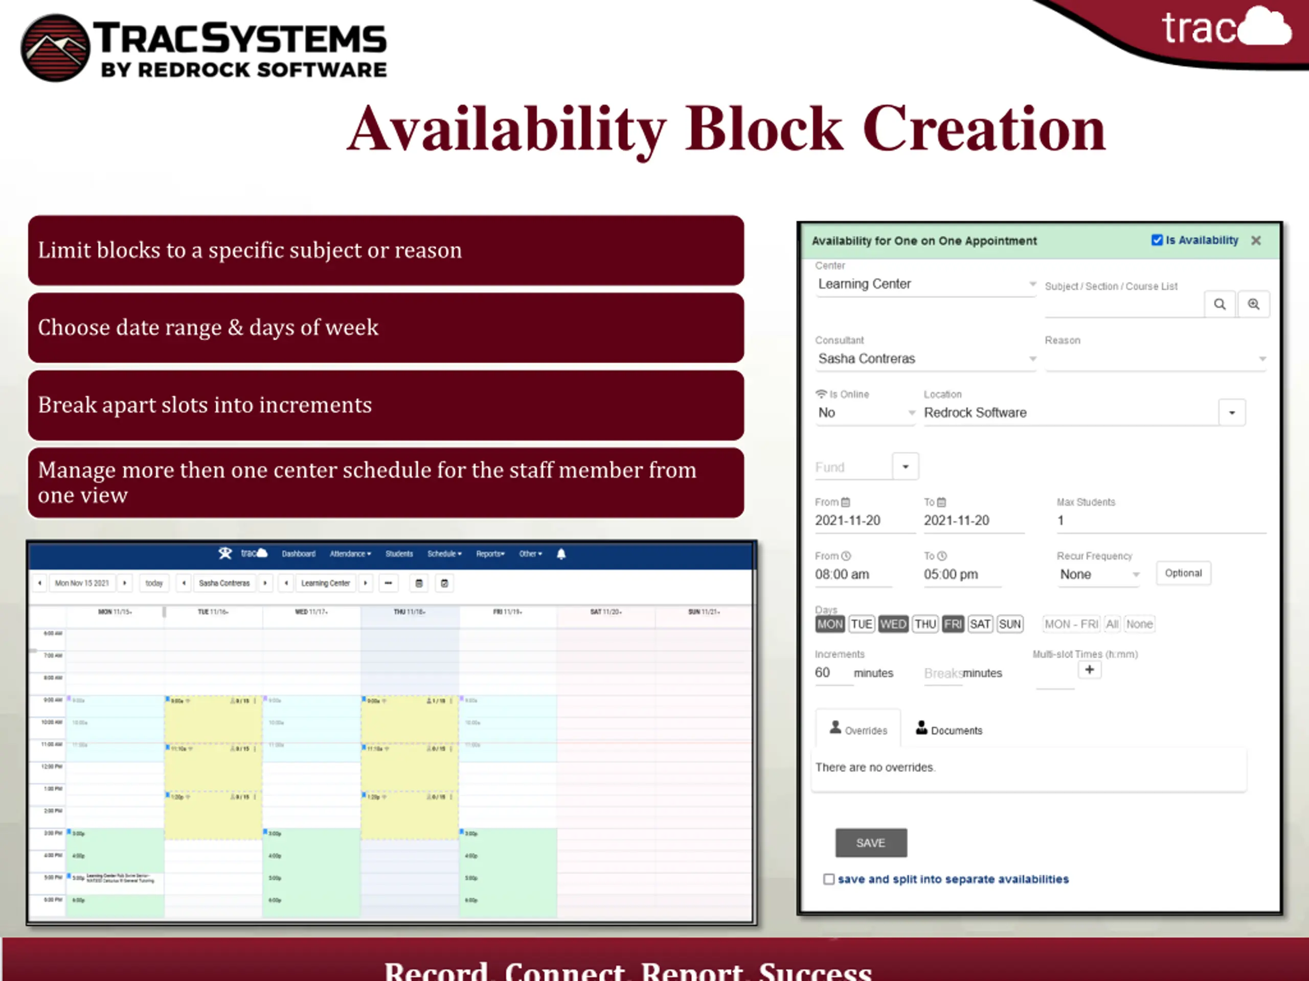Click the From time field 08:00 am
Screen dimensions: 1309x981
(x=853, y=575)
